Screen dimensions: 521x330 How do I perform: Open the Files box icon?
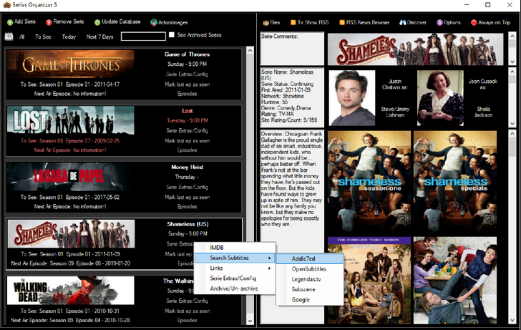[266, 23]
